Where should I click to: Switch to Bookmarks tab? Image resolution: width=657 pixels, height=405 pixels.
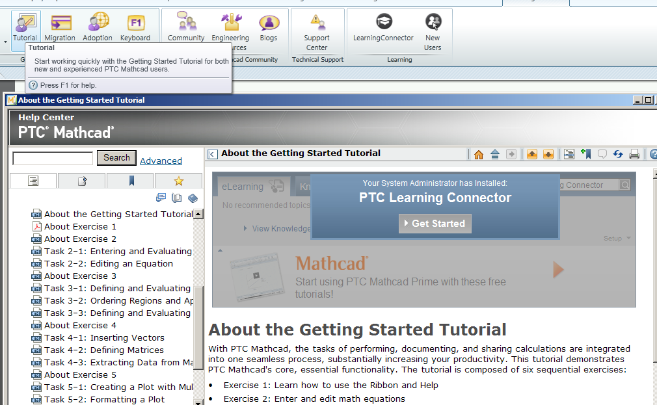pos(131,181)
